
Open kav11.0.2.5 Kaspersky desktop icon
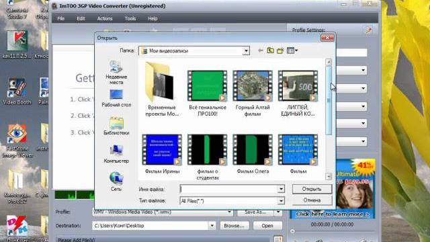pyautogui.click(x=17, y=44)
